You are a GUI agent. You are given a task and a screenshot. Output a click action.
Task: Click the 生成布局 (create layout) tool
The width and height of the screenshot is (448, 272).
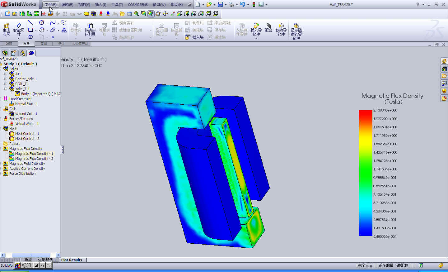tap(6, 29)
